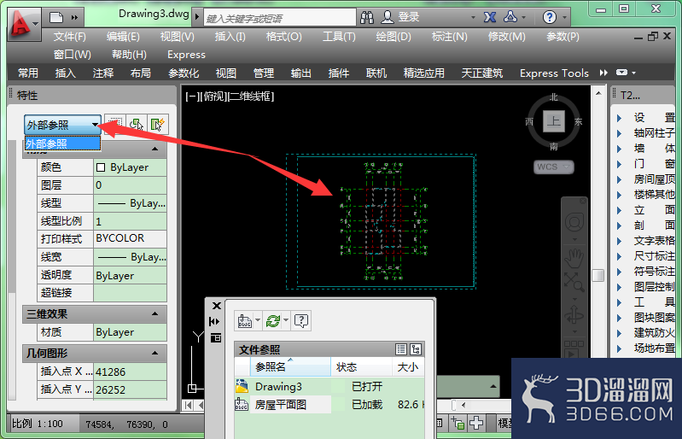Switch to the 注释 ribbon tab
The width and height of the screenshot is (682, 439).
[103, 73]
